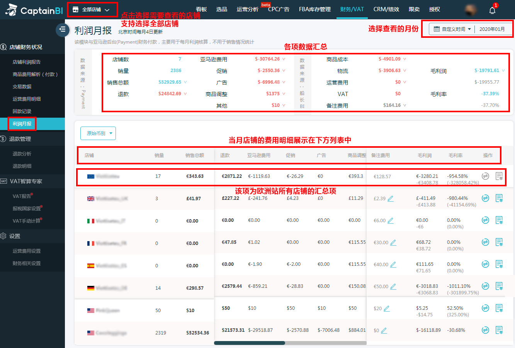Expand the 备注费用 $164.16 breakdown
515x348 pixels.
pyautogui.click(x=405, y=105)
